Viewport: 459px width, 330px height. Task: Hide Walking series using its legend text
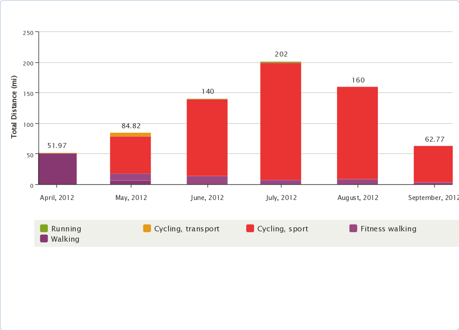65,239
